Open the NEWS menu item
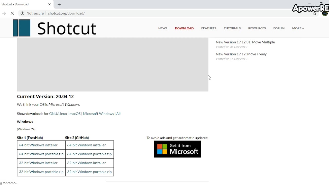 point(163,28)
